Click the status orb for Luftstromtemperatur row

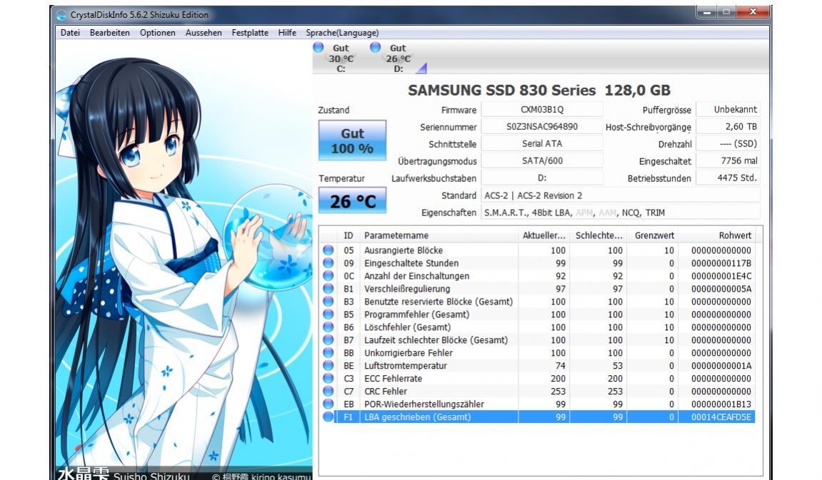(x=329, y=365)
